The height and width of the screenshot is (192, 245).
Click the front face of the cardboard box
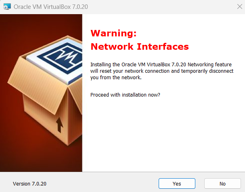tap(40, 121)
